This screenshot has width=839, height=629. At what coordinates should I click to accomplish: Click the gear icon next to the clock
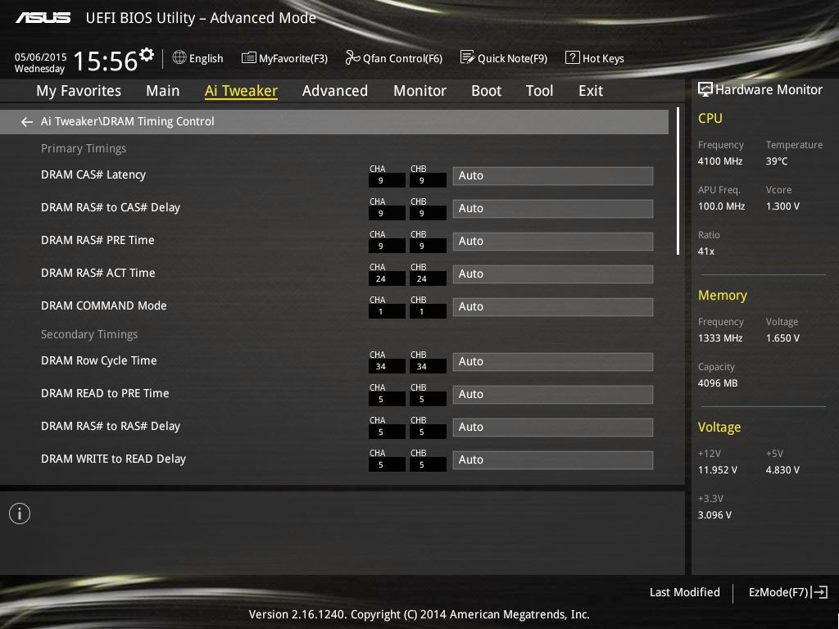[147, 55]
